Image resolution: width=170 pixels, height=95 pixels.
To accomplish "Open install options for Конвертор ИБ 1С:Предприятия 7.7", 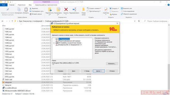I will click(x=57, y=45).
